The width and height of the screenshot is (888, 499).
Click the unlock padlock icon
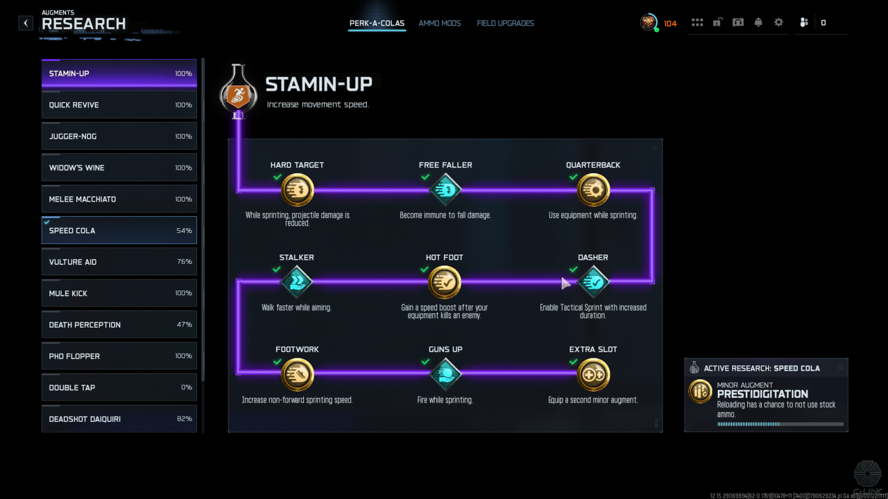[717, 23]
